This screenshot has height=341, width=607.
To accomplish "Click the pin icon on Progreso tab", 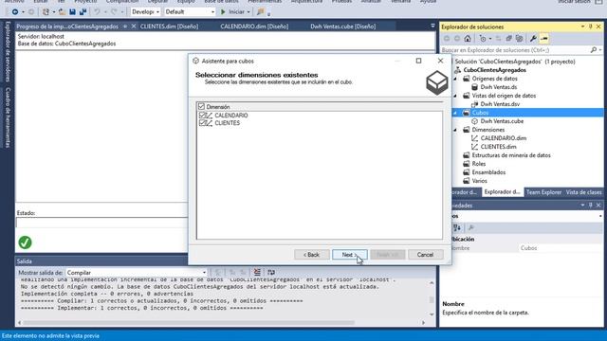I will [125, 27].
